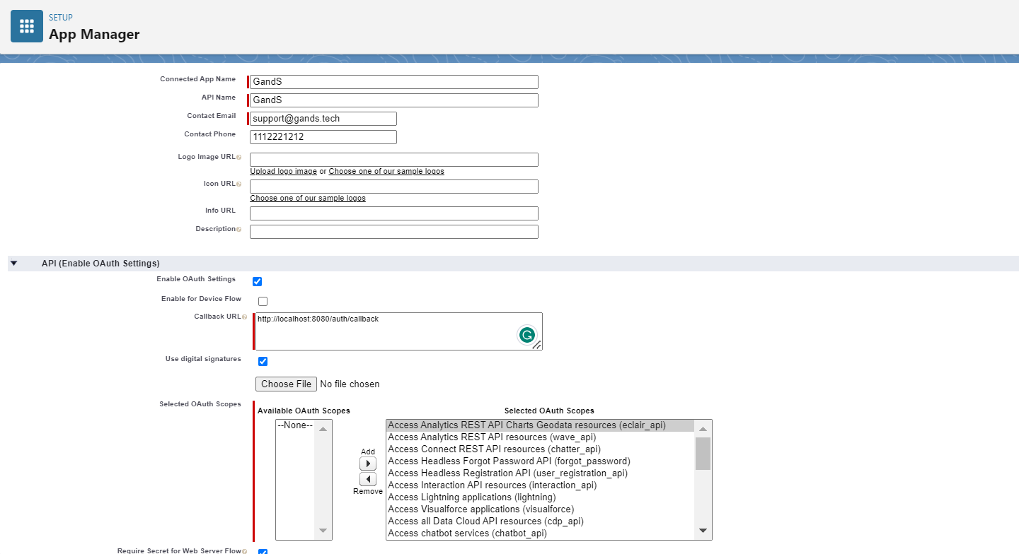Click the App Manager grid icon

(27, 26)
